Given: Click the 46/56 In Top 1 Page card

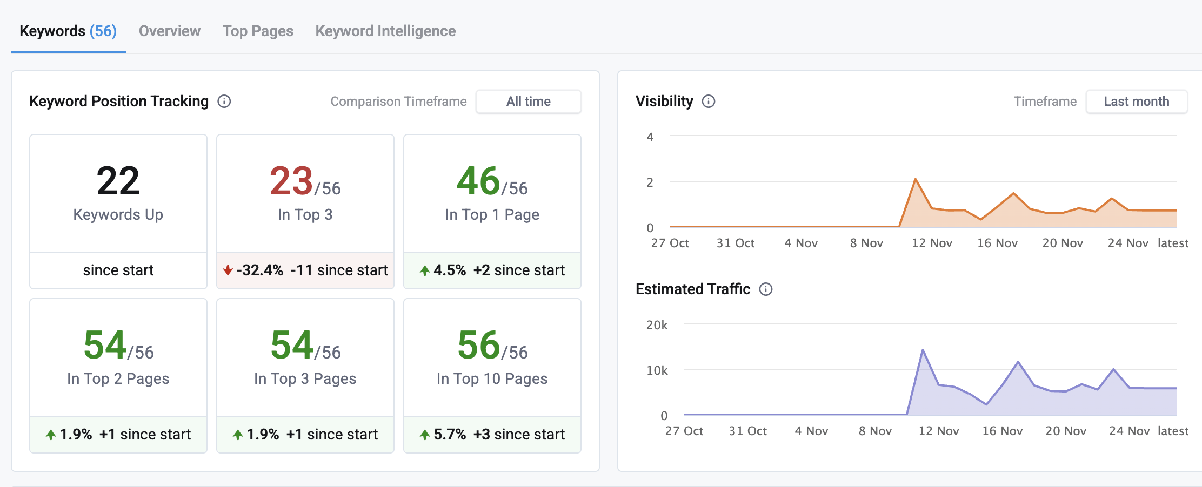Looking at the screenshot, I should (491, 212).
